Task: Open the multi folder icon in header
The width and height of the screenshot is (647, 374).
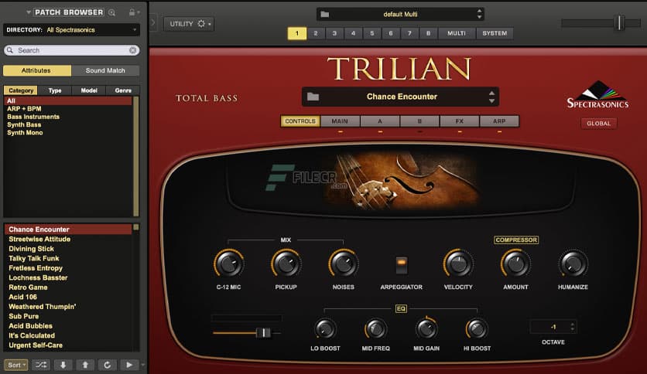Action: click(325, 15)
